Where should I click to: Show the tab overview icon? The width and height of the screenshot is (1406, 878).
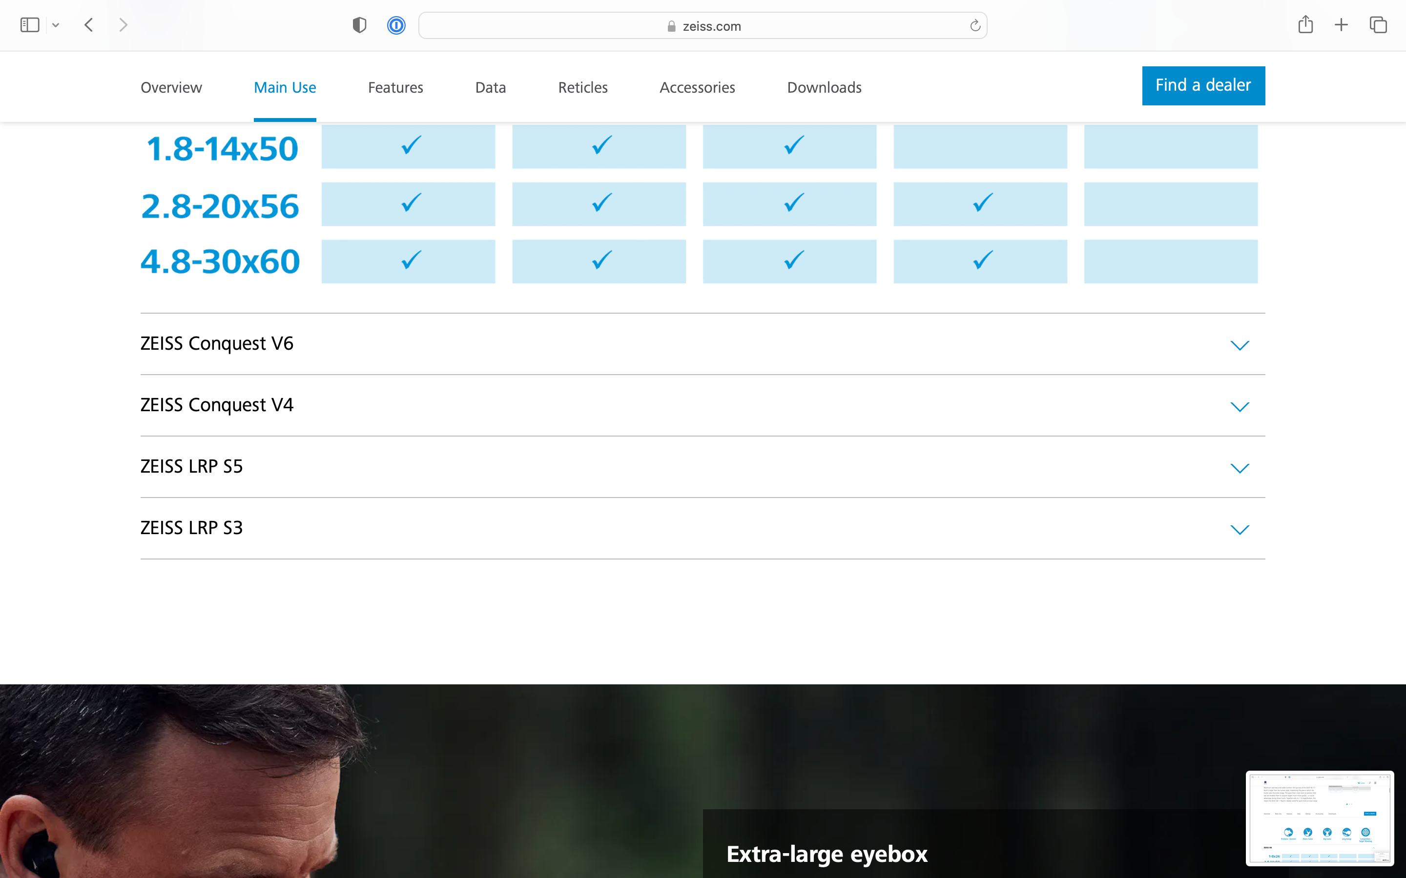[1378, 25]
